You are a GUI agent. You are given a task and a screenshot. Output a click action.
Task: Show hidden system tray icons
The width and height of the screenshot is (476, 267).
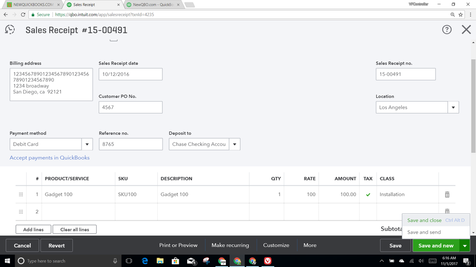pyautogui.click(x=382, y=261)
